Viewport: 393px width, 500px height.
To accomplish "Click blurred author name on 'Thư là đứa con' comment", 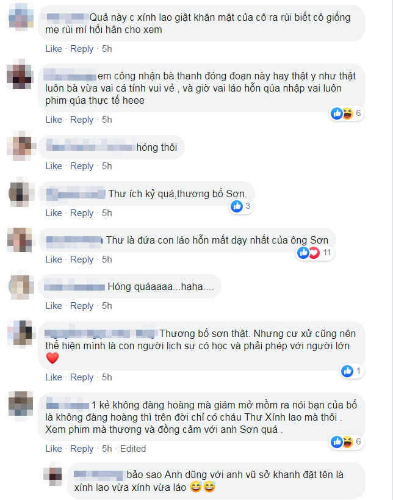I will click(74, 241).
